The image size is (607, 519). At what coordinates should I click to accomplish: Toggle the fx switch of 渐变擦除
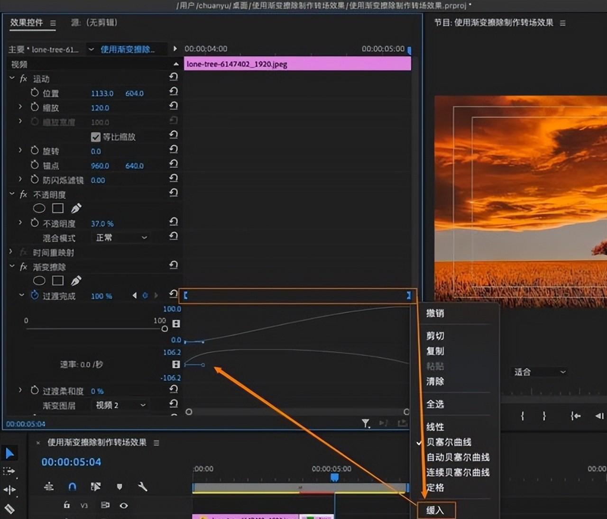pyautogui.click(x=23, y=267)
